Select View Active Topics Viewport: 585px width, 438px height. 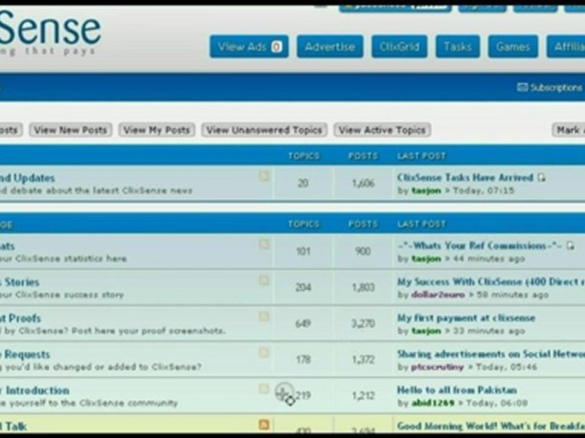pyautogui.click(x=382, y=130)
